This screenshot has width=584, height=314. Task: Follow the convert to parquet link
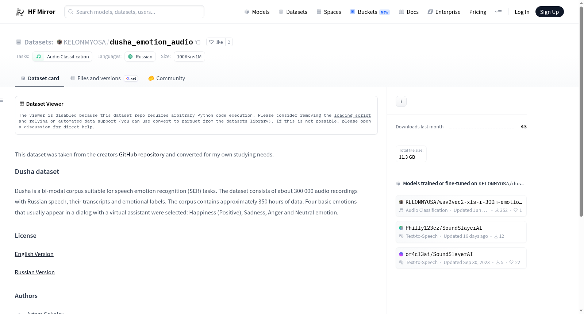[176, 121]
